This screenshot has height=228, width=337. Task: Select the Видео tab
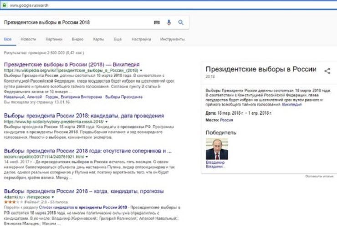[x=77, y=39]
